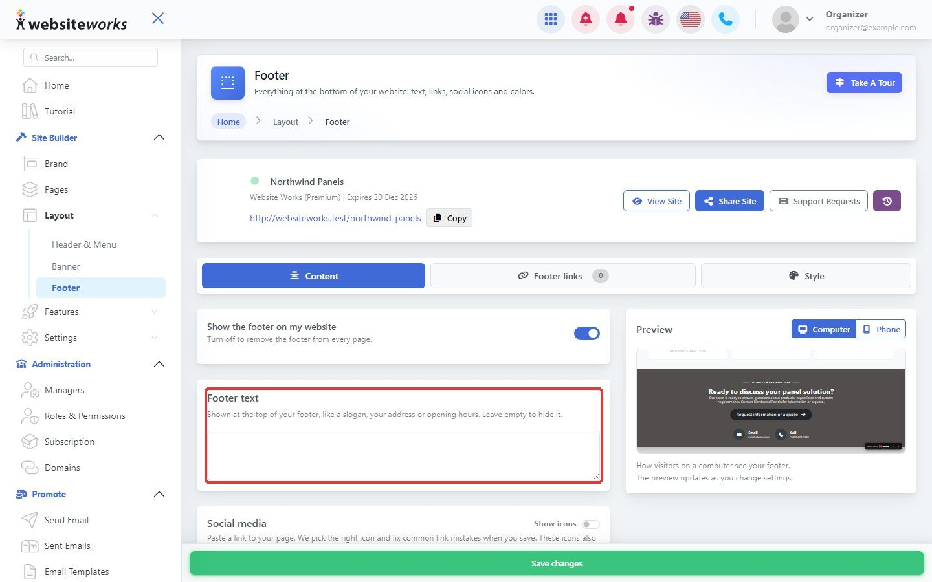
Task: Select Footer in the Layout submenu
Action: (100, 288)
